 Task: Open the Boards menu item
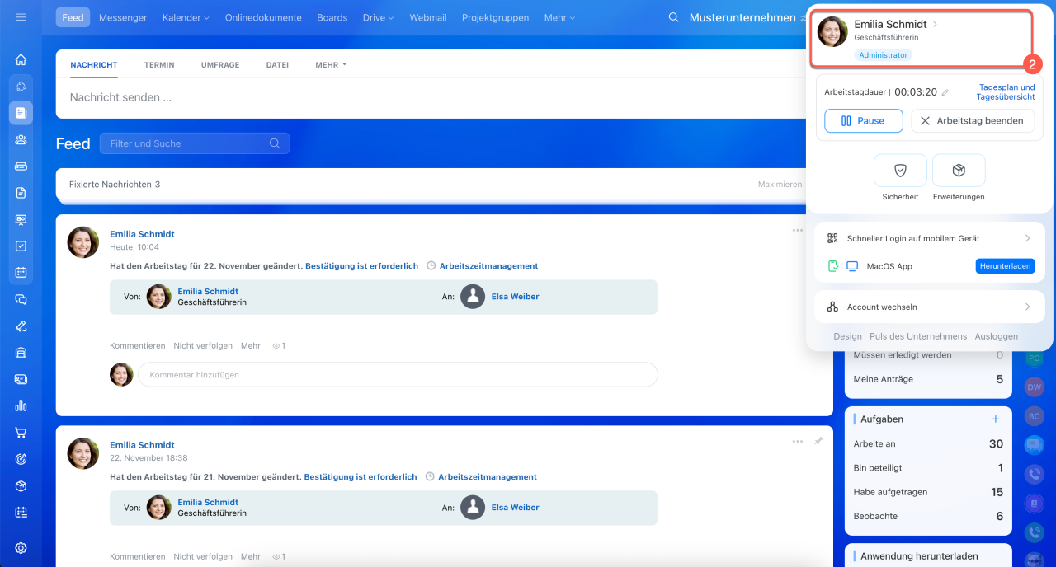(332, 17)
